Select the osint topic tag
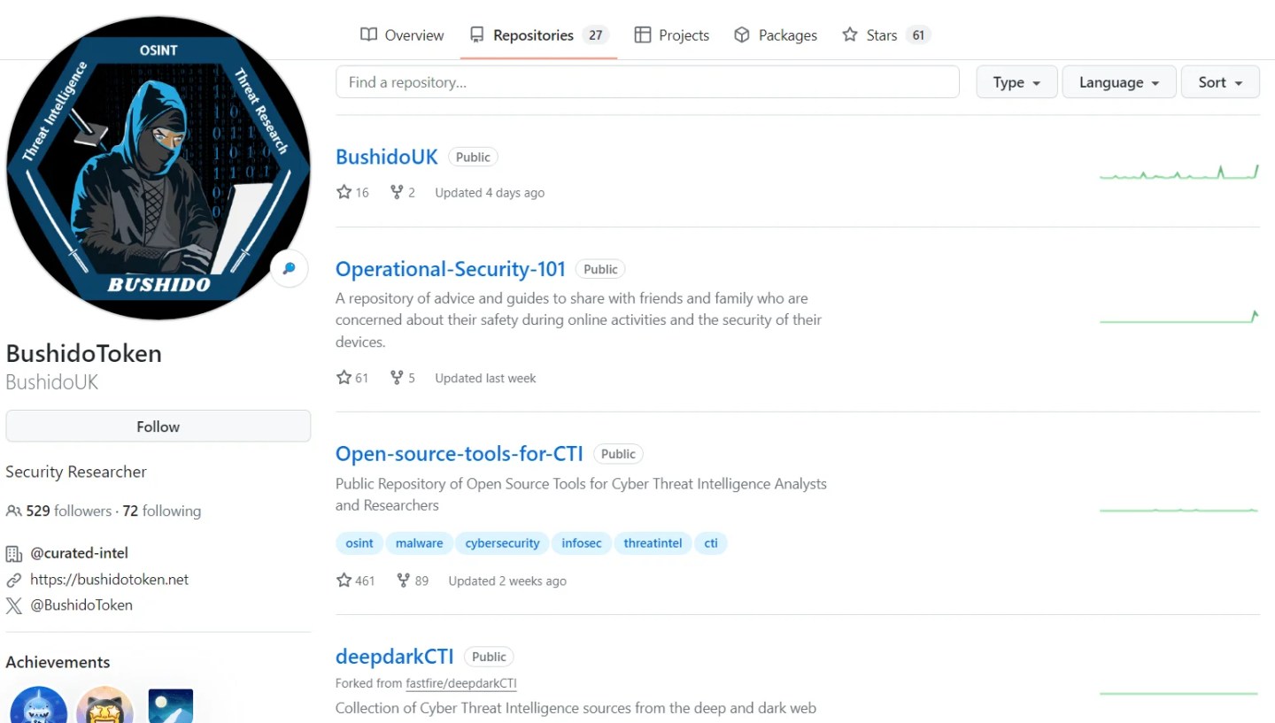This screenshot has width=1275, height=723. coord(359,543)
